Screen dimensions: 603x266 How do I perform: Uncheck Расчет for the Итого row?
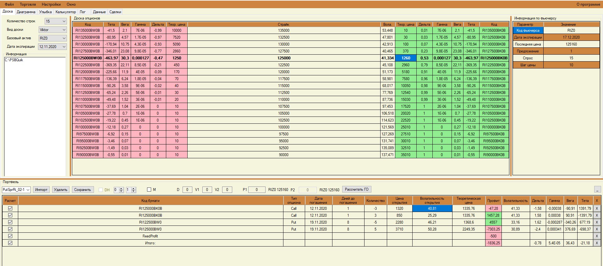point(10,243)
